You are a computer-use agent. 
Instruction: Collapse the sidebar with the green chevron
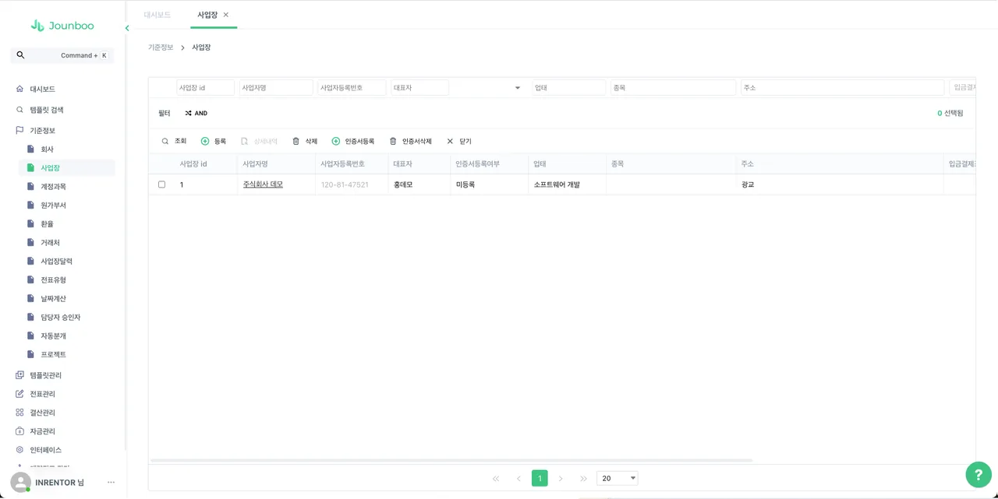[x=127, y=29]
